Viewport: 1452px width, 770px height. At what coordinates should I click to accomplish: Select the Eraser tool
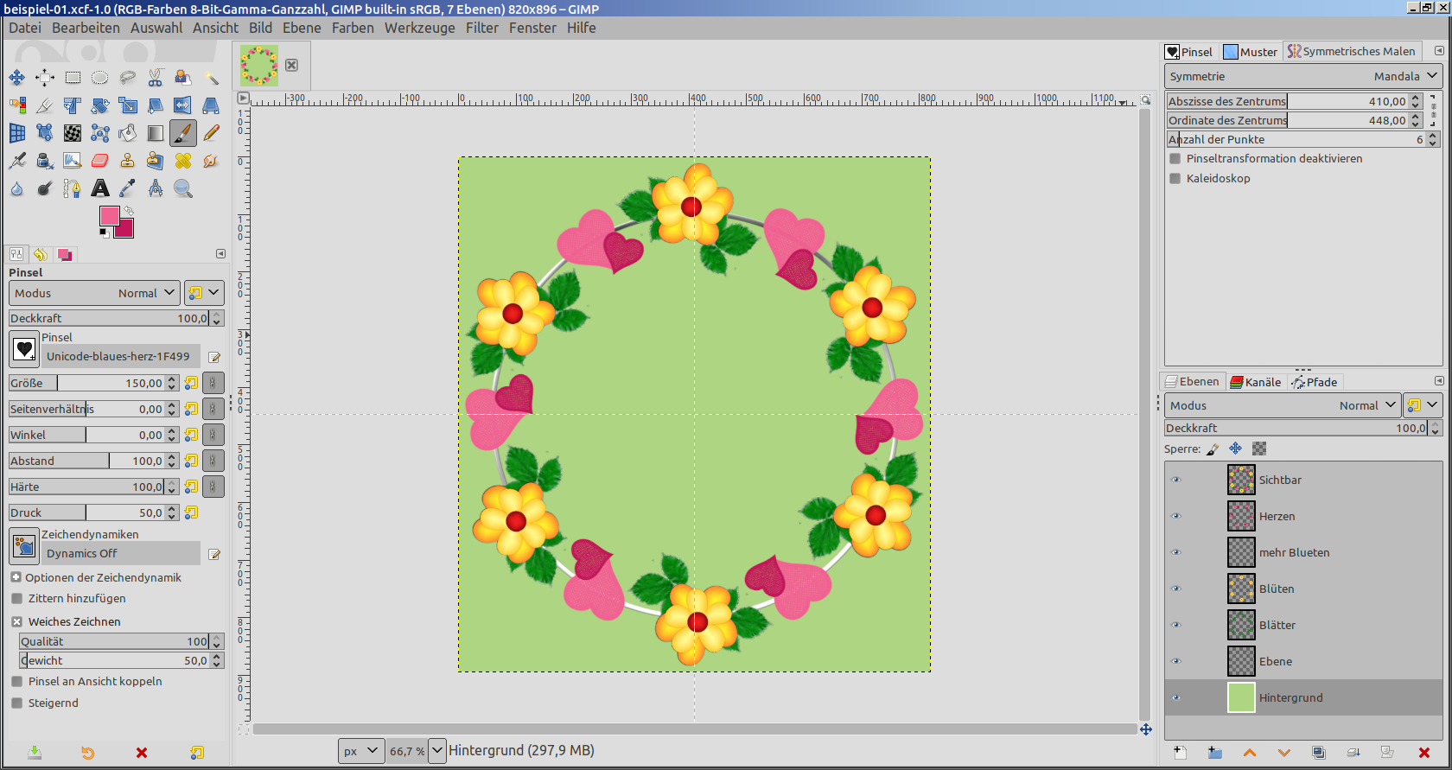point(100,161)
